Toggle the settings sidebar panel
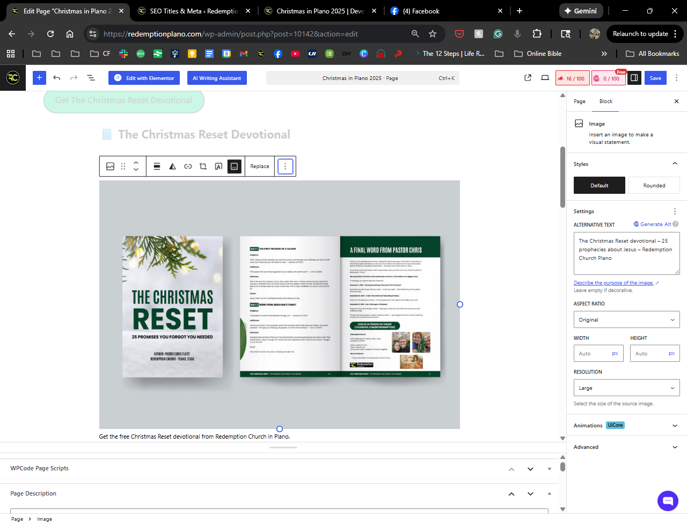The image size is (687, 524). [634, 78]
